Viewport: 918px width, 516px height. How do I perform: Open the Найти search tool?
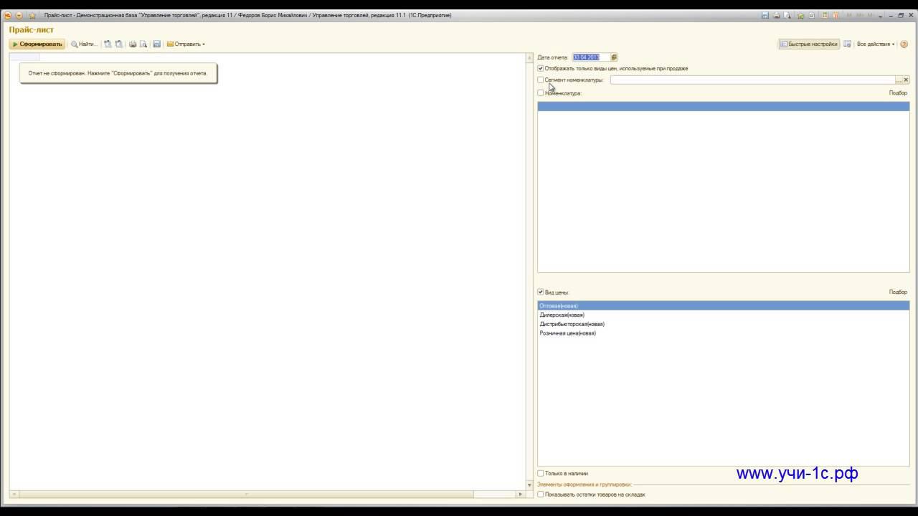(x=84, y=44)
